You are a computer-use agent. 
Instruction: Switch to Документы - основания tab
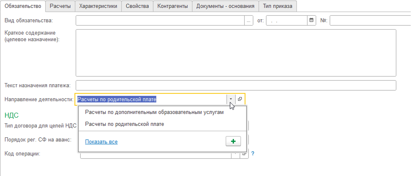point(225,6)
